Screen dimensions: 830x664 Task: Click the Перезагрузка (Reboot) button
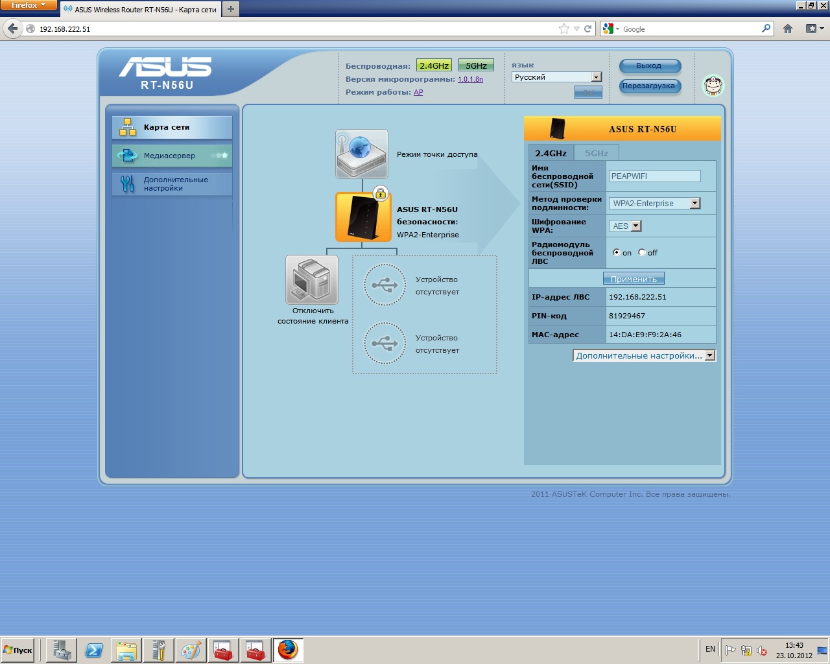pos(650,86)
